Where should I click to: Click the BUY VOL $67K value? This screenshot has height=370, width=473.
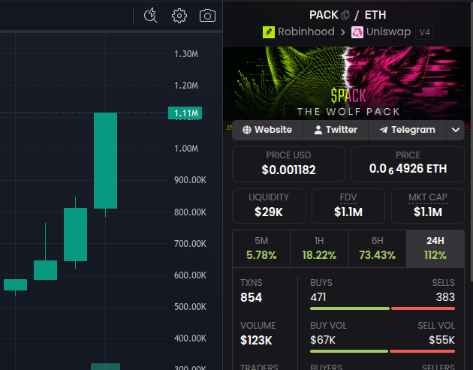(x=323, y=340)
